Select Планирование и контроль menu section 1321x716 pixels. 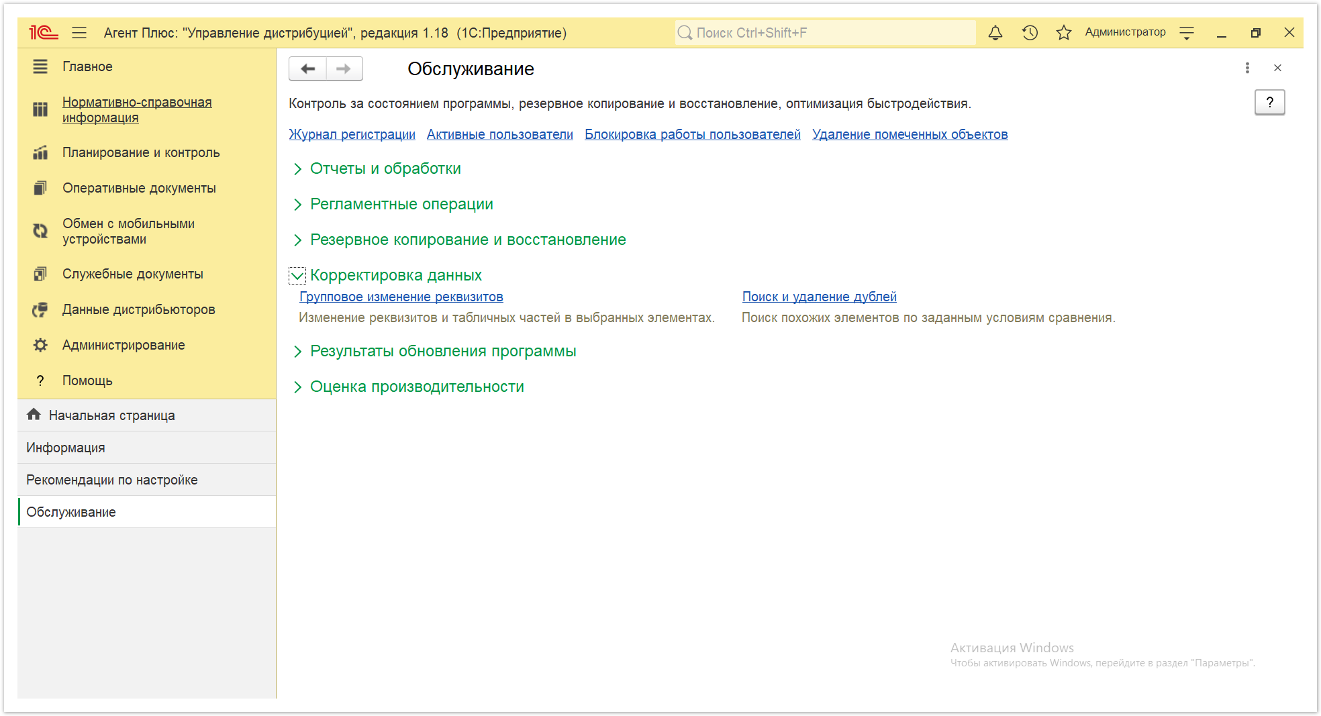click(x=147, y=152)
